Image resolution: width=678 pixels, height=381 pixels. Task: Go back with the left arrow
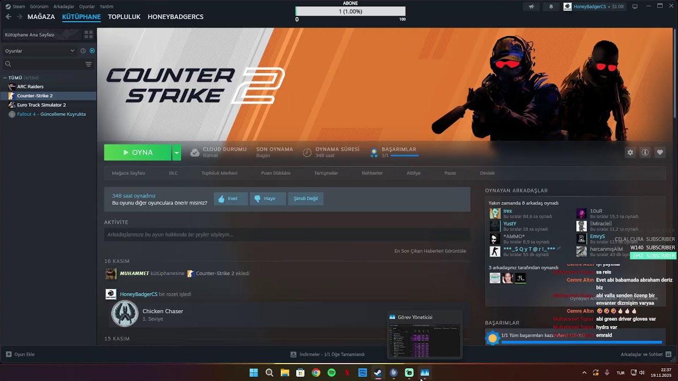point(8,17)
